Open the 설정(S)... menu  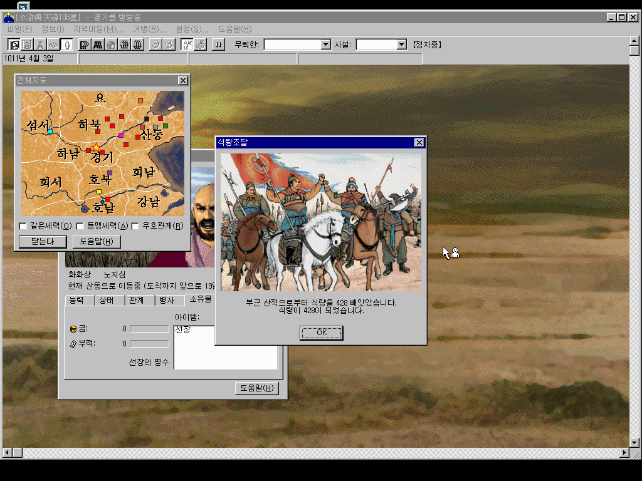point(192,29)
